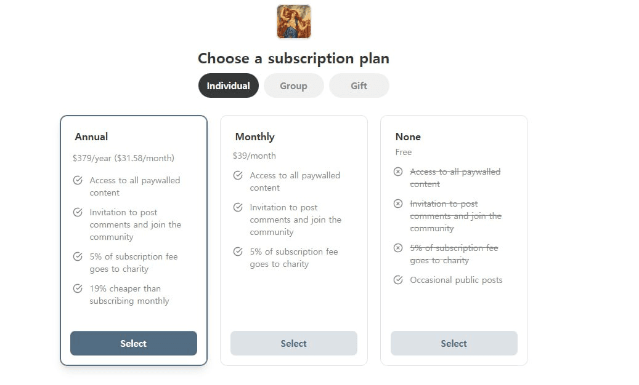Click check icon beside Monthly comments invitation
Image resolution: width=639 pixels, height=385 pixels.
click(238, 207)
